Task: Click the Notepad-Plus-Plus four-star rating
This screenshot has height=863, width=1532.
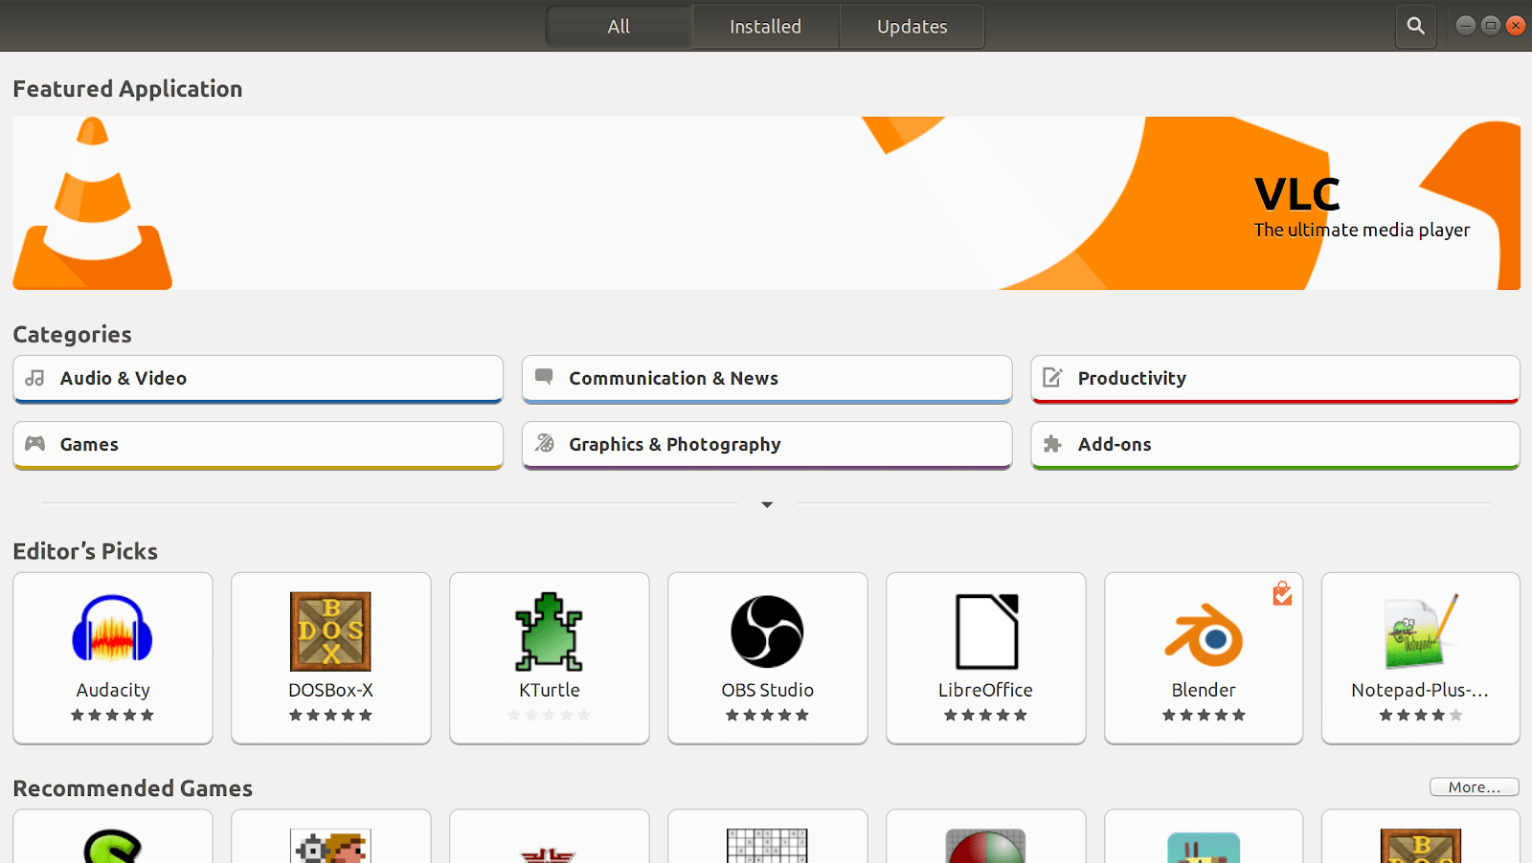Action: (1421, 715)
